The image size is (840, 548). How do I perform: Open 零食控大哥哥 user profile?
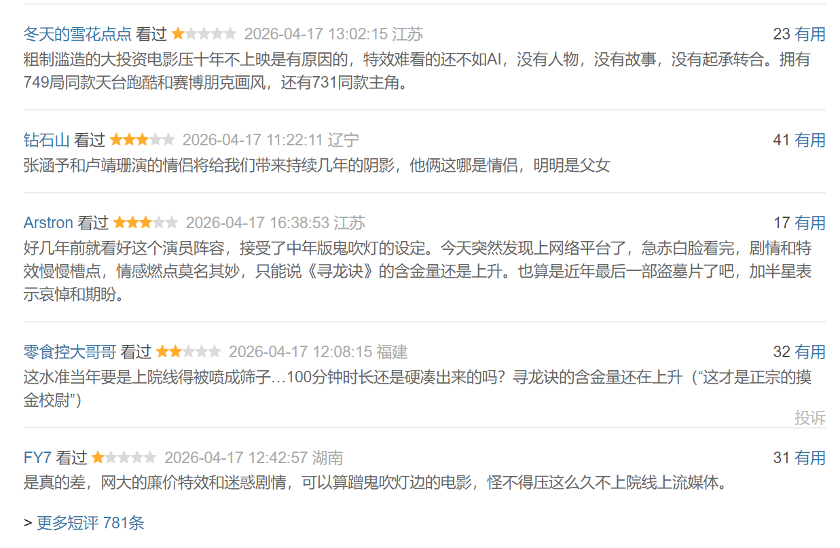tap(70, 352)
